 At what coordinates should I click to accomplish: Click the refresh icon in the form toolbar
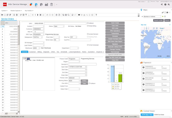21,15
